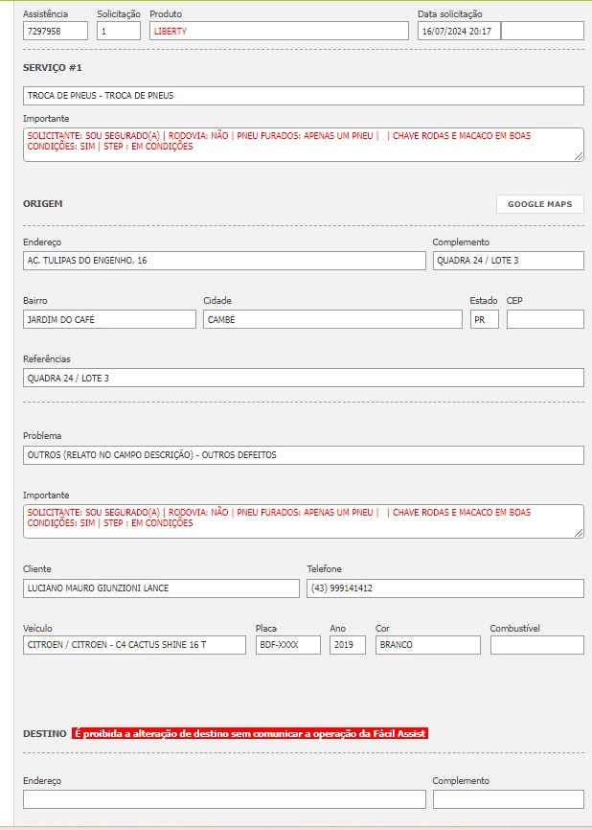Click the Problema field OUTROS DEFEITOS
Screen dimensions: 592x830
303,455
